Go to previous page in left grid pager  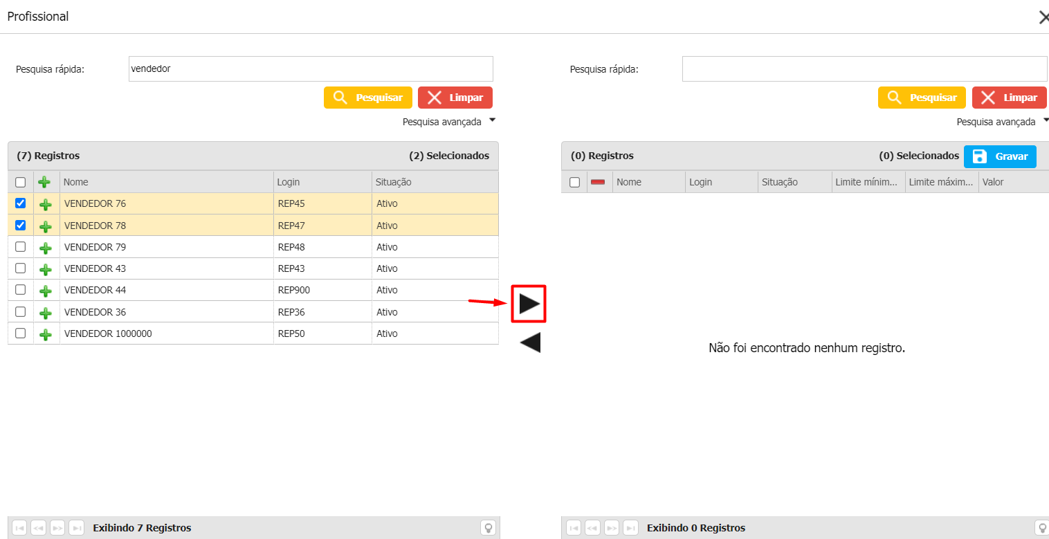[x=38, y=528]
